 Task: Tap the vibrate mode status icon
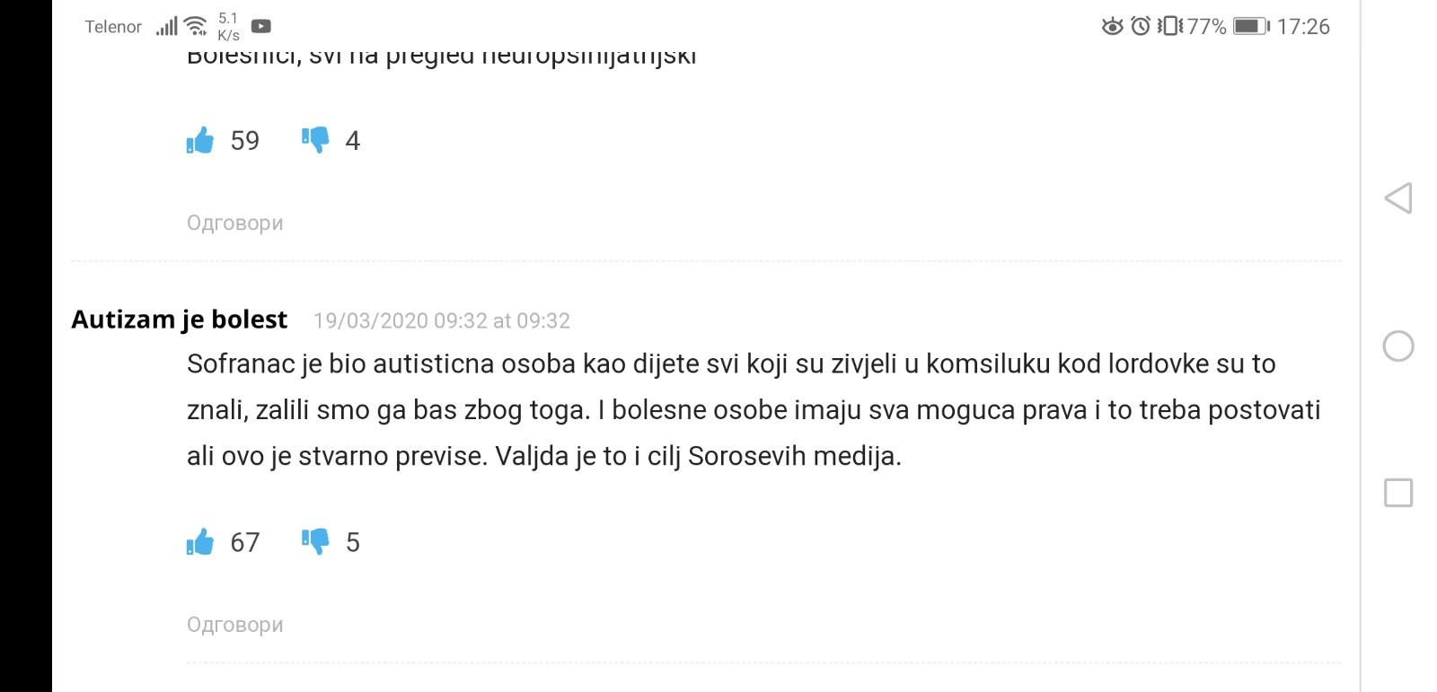[1169, 27]
